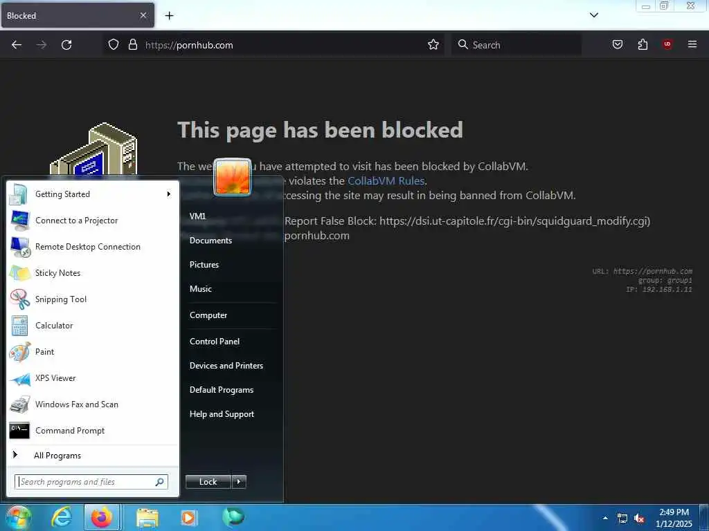709x531 pixels.
Task: Click the Lock button
Action: coord(208,482)
